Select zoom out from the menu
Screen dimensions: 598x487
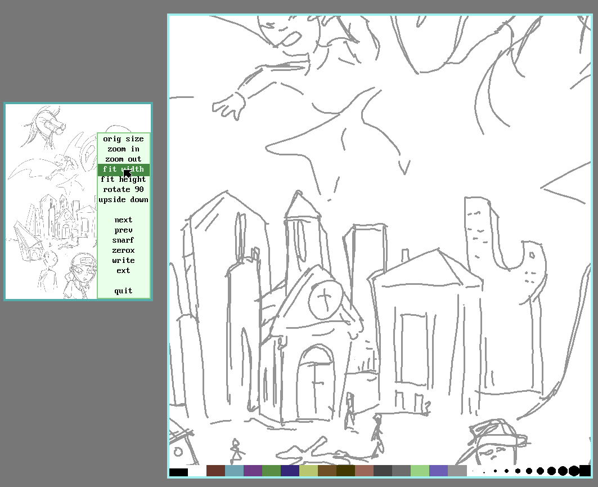click(x=123, y=159)
